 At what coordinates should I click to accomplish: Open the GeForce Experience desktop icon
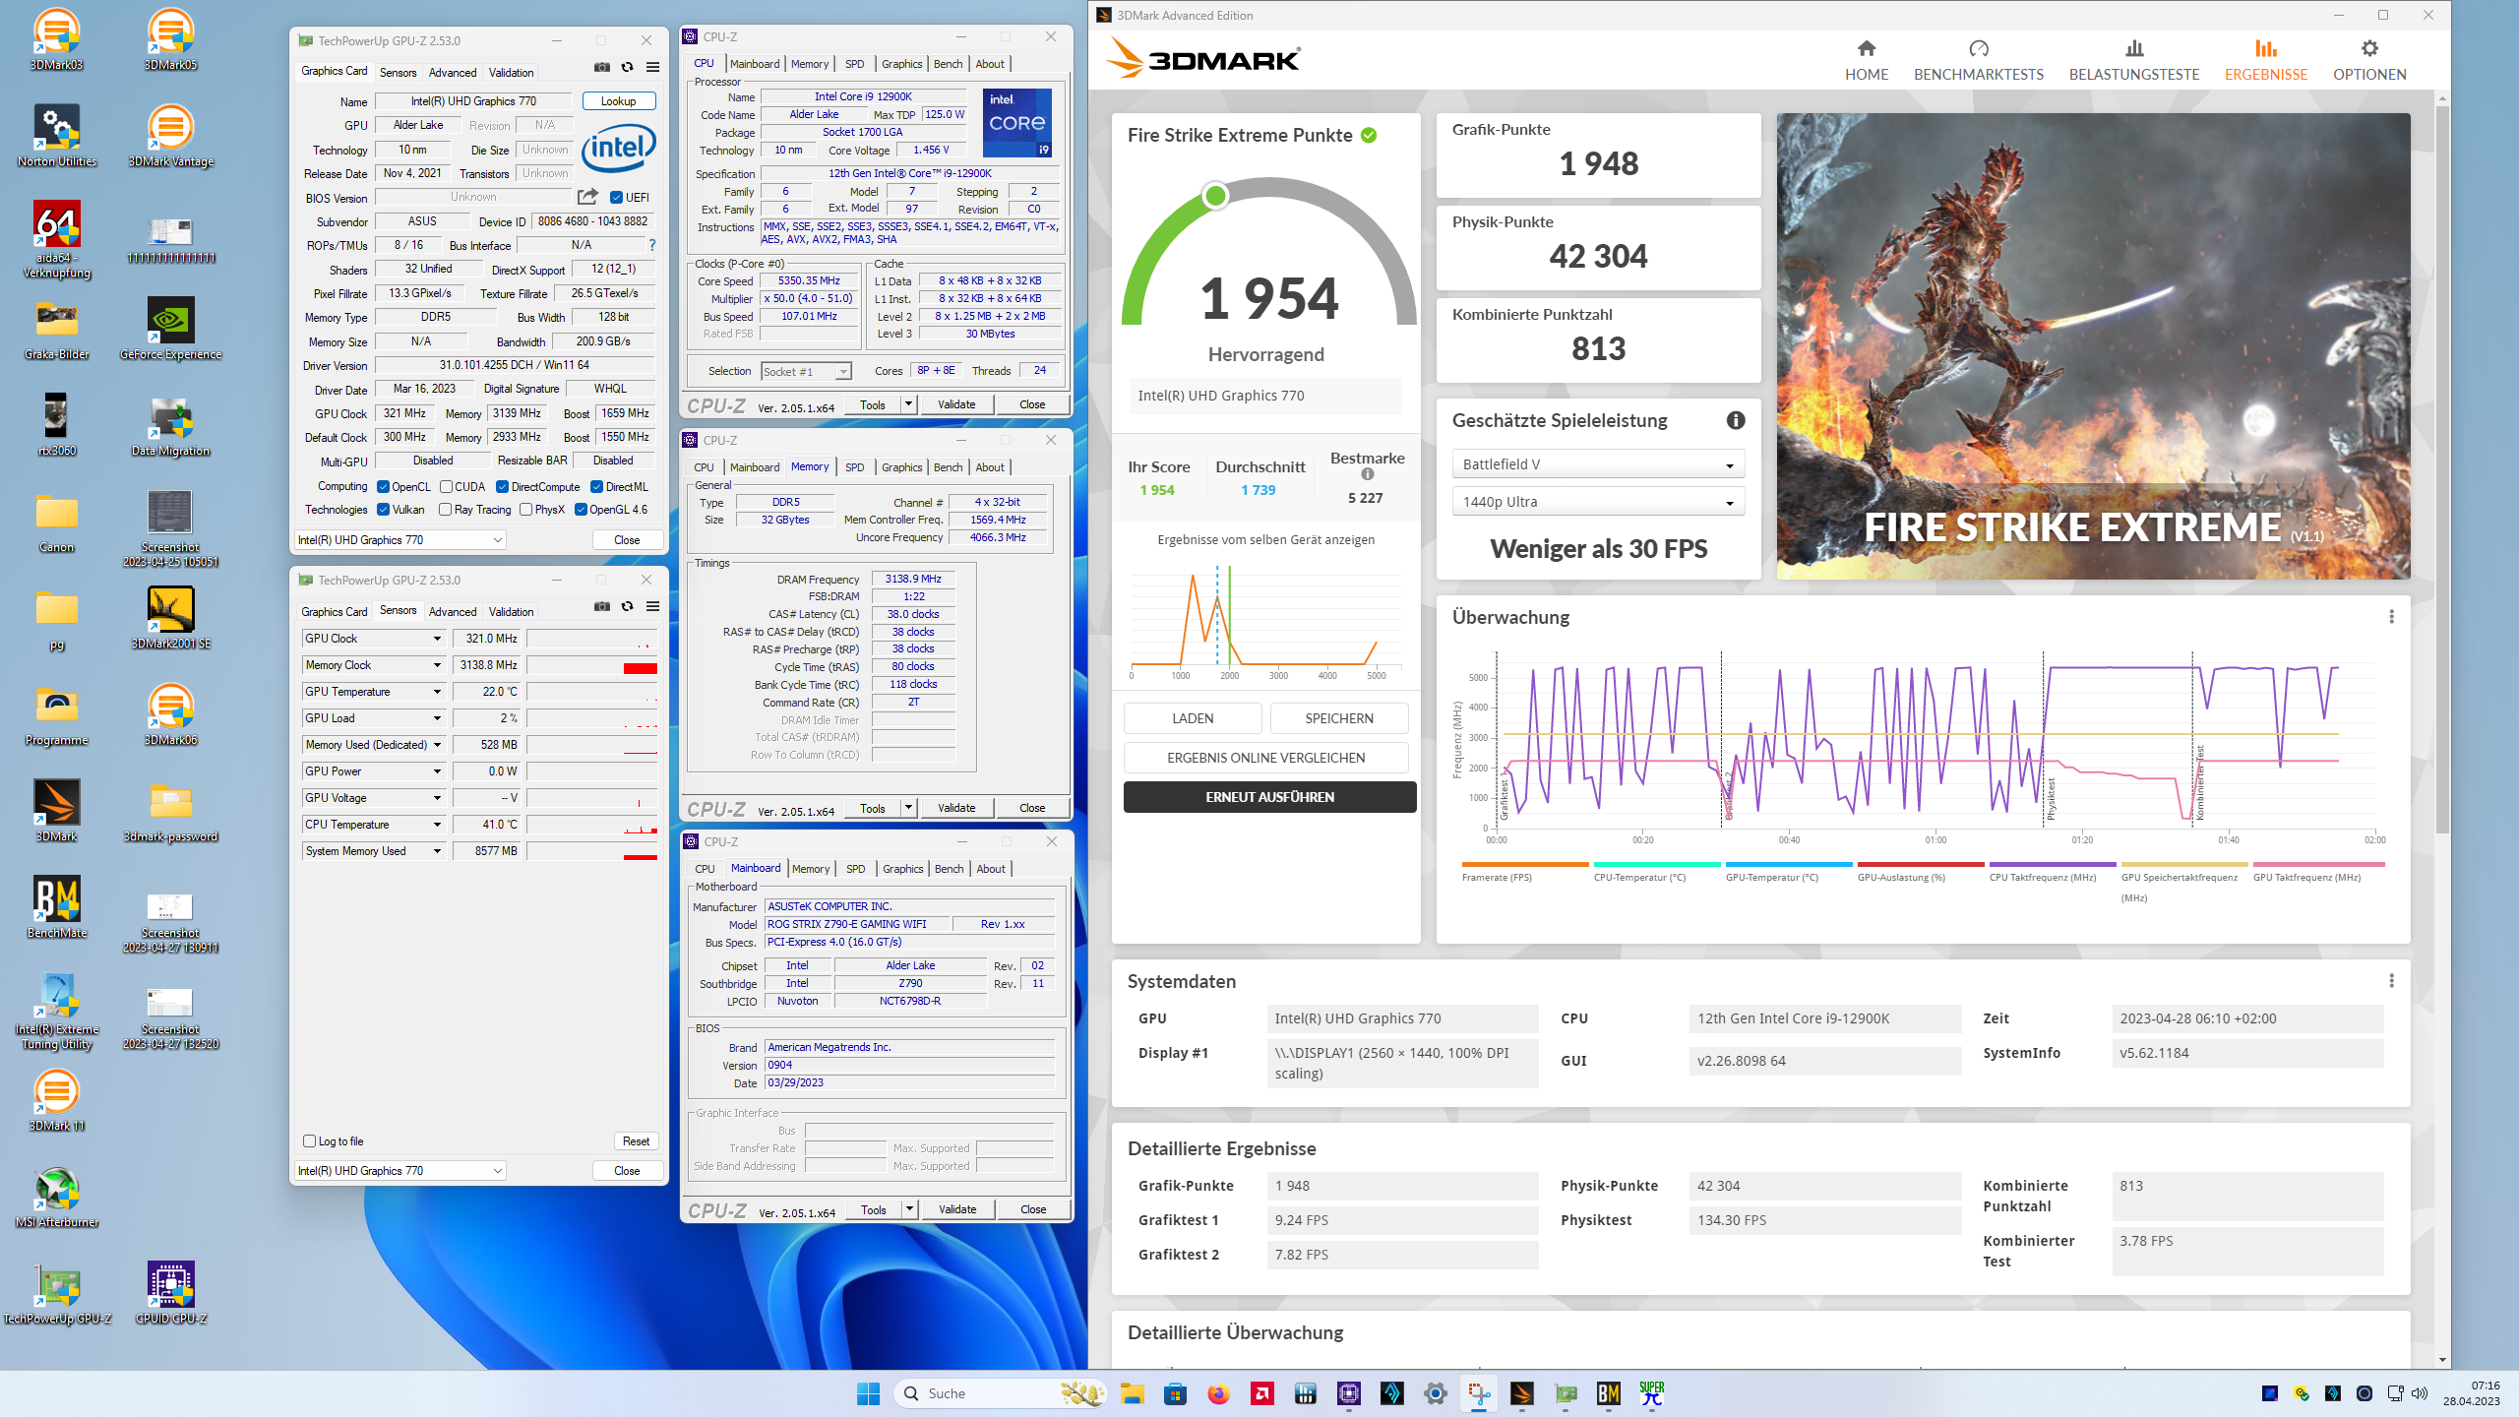point(171,329)
